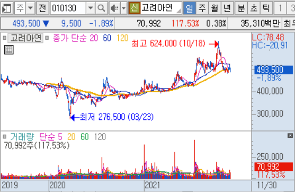Select the 일 daily chart tab
This screenshot has height=192, width=295.
coord(189,8)
